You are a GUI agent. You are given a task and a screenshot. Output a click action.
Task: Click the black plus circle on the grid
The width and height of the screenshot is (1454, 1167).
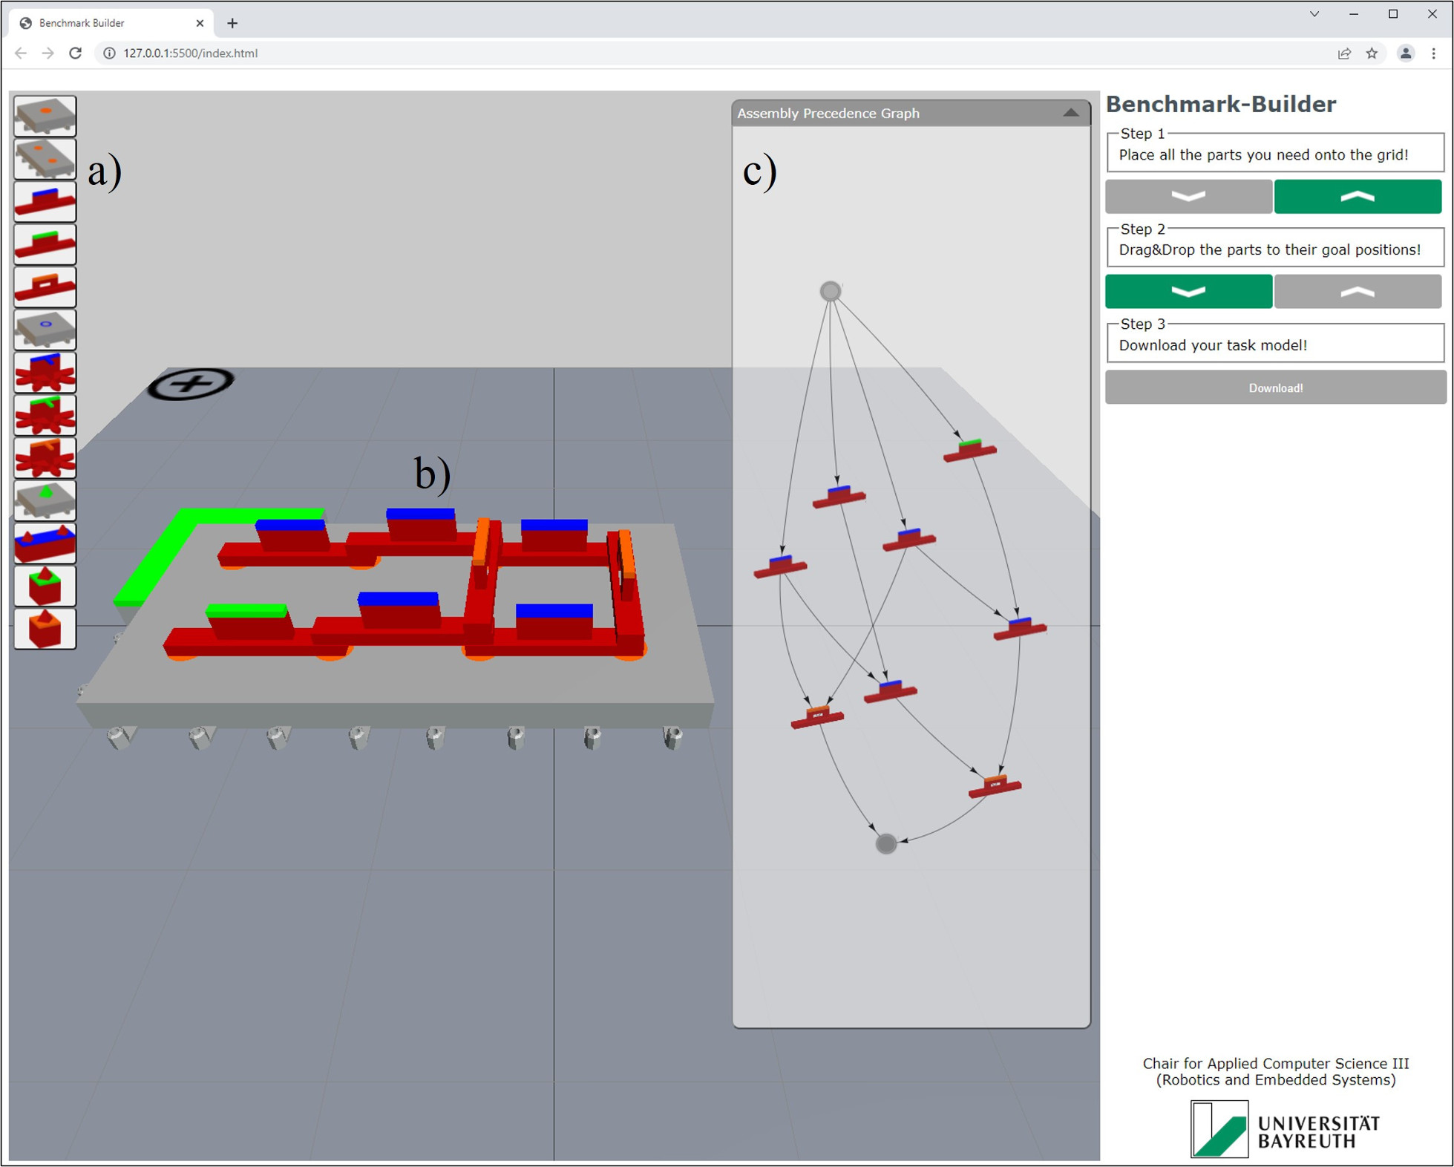(x=191, y=384)
